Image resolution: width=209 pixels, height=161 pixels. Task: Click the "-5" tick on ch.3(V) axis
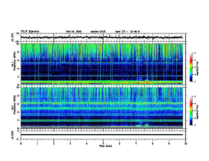18,139
